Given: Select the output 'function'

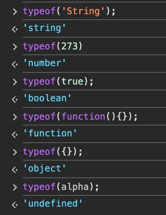Looking at the screenshot, I should [x=50, y=133].
